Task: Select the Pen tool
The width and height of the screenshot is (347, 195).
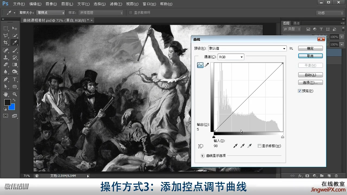Action: pyautogui.click(x=6, y=79)
